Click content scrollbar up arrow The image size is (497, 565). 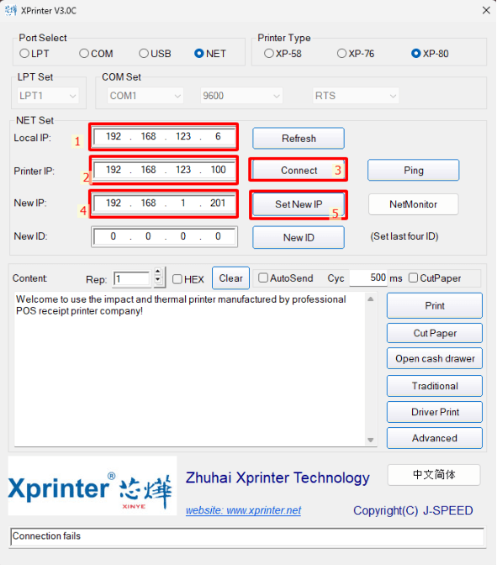point(371,298)
